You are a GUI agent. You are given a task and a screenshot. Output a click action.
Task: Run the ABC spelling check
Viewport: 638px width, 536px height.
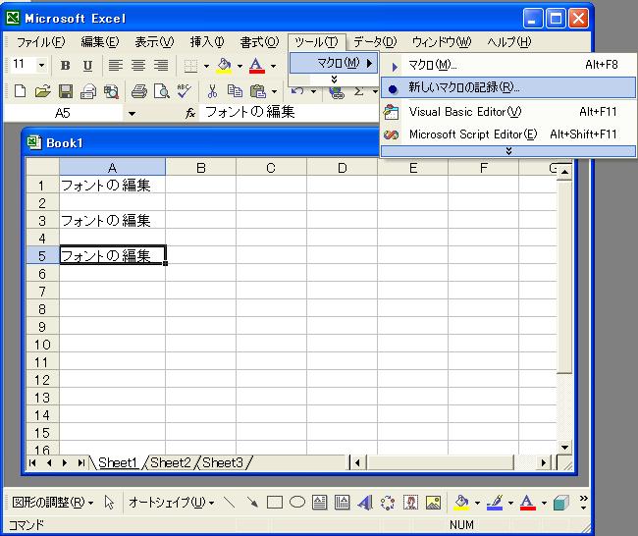(x=184, y=91)
